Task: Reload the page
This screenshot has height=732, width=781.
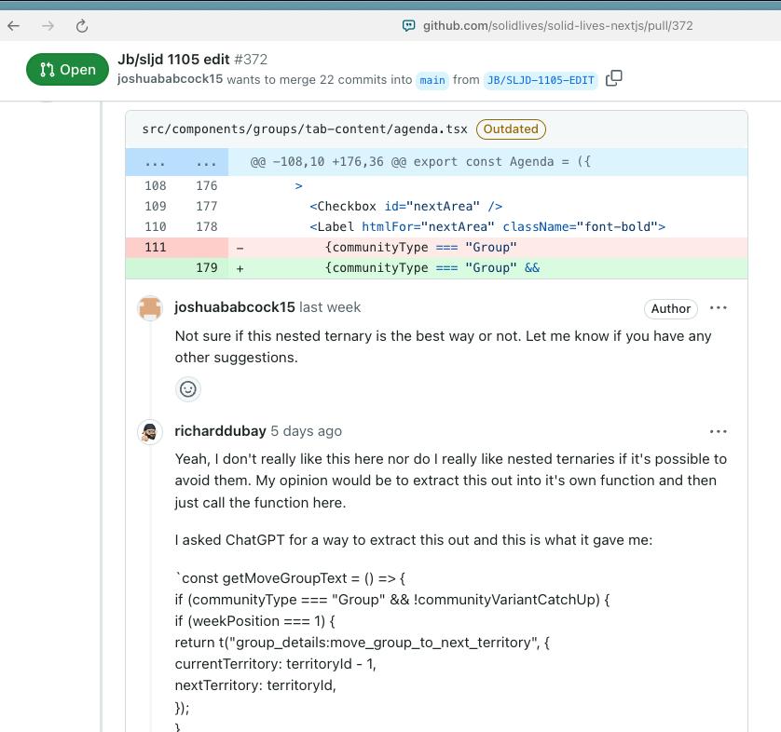Action: [x=82, y=26]
